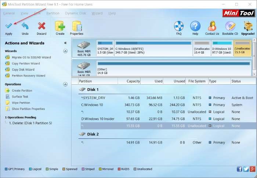
Task: Click the Copy Disk Wizard icon
Action: pyautogui.click(x=7, y=70)
